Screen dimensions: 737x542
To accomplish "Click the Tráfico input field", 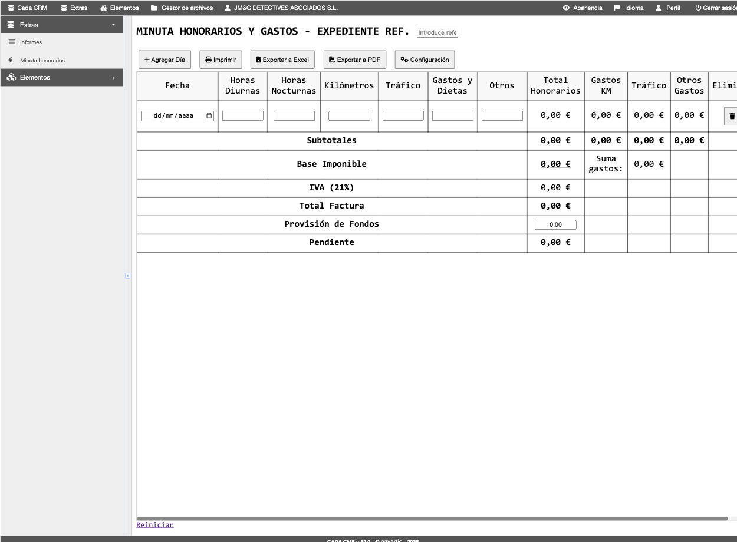I will 403,115.
